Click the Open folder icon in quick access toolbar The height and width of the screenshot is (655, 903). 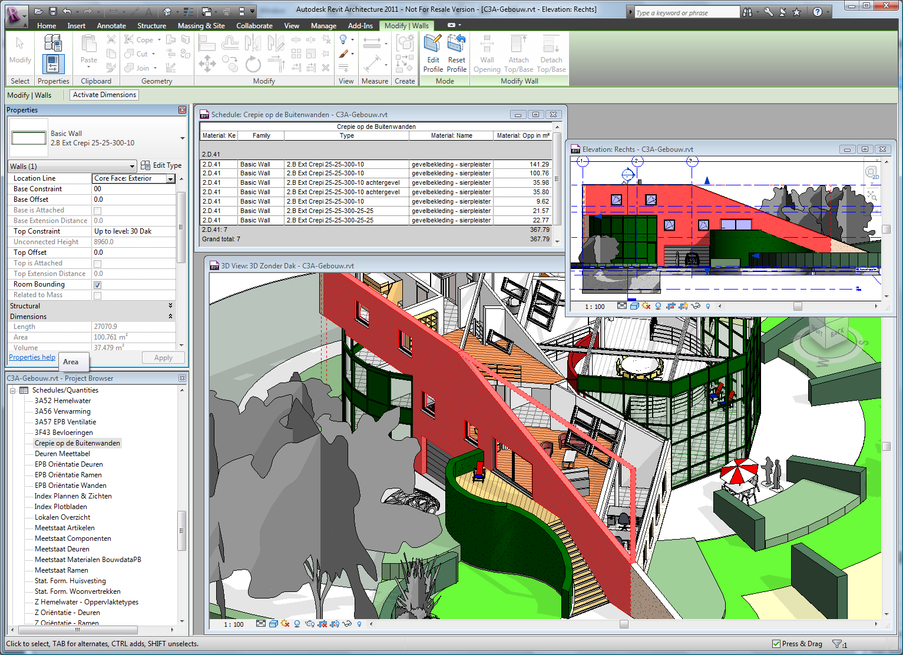point(38,11)
